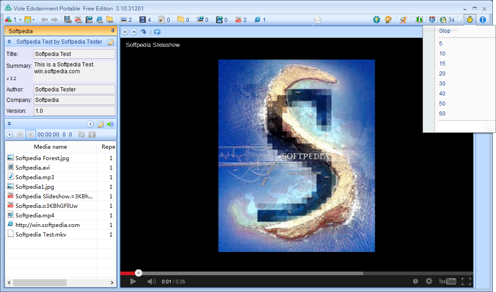Expand the playlist section double chevron
This screenshot has height=292, width=496.
[x=10, y=124]
